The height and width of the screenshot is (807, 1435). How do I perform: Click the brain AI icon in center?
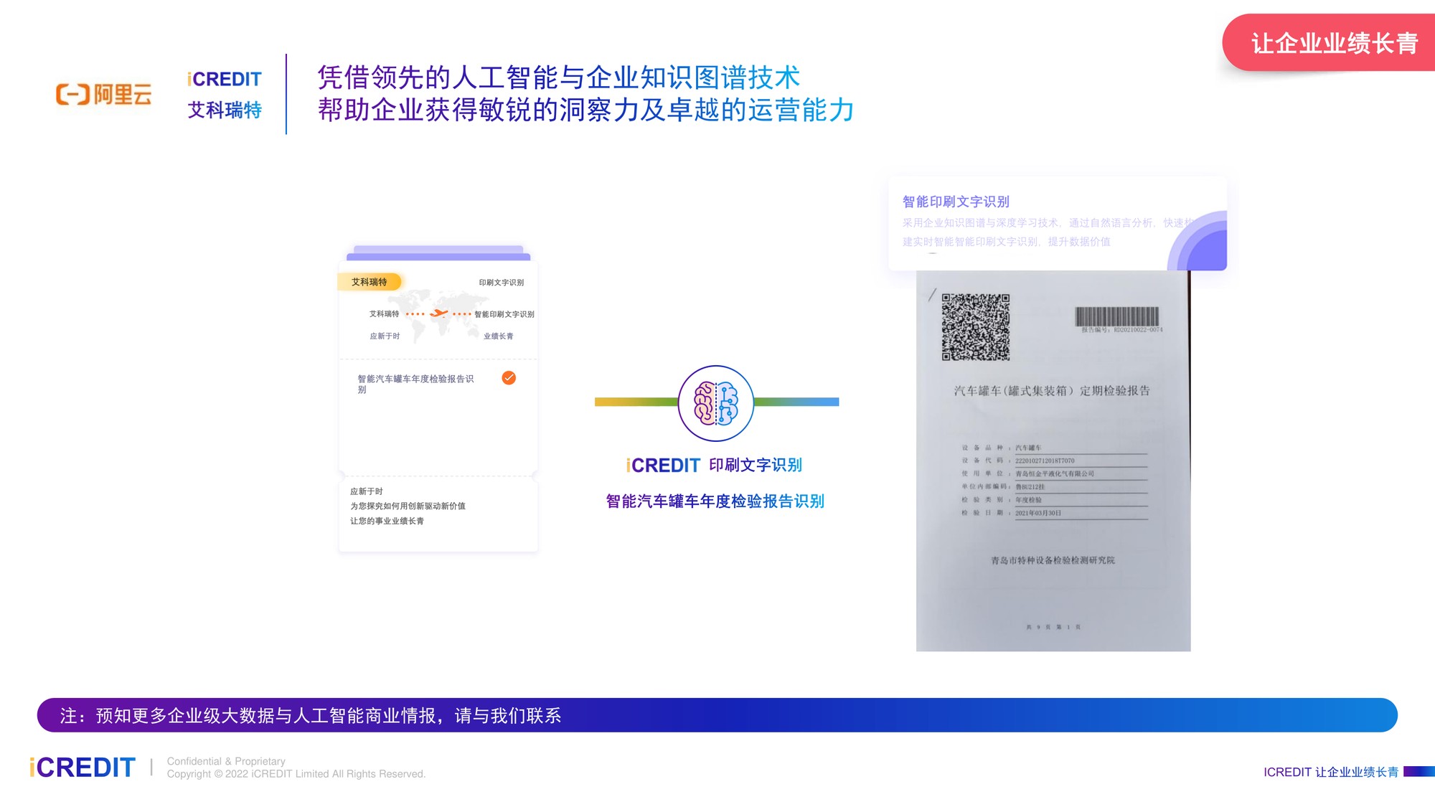click(716, 403)
